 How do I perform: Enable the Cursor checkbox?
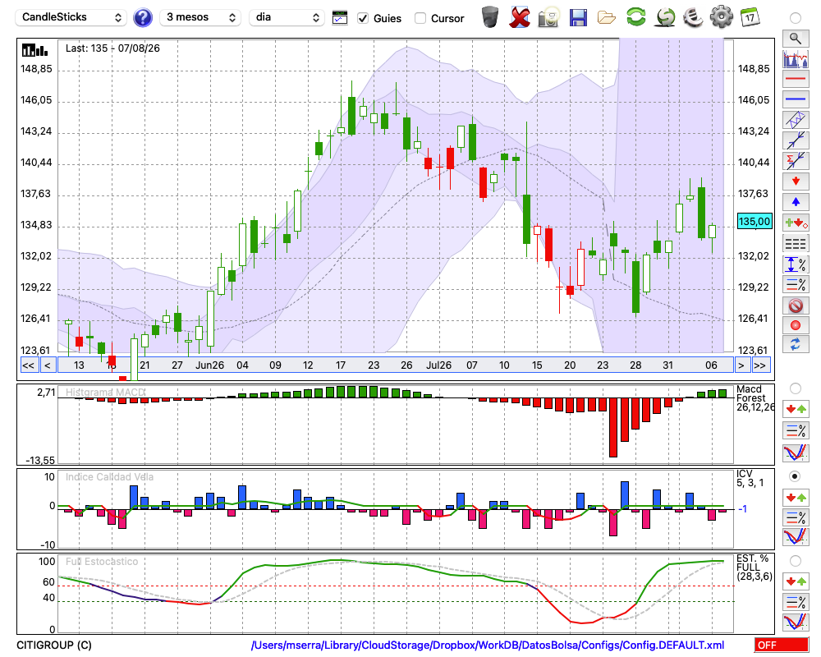[420, 18]
